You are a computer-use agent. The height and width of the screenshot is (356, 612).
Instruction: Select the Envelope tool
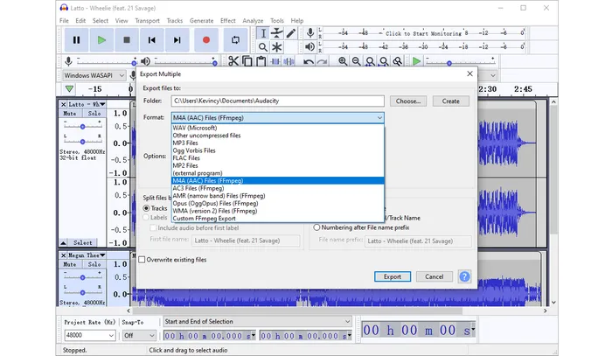click(x=277, y=33)
